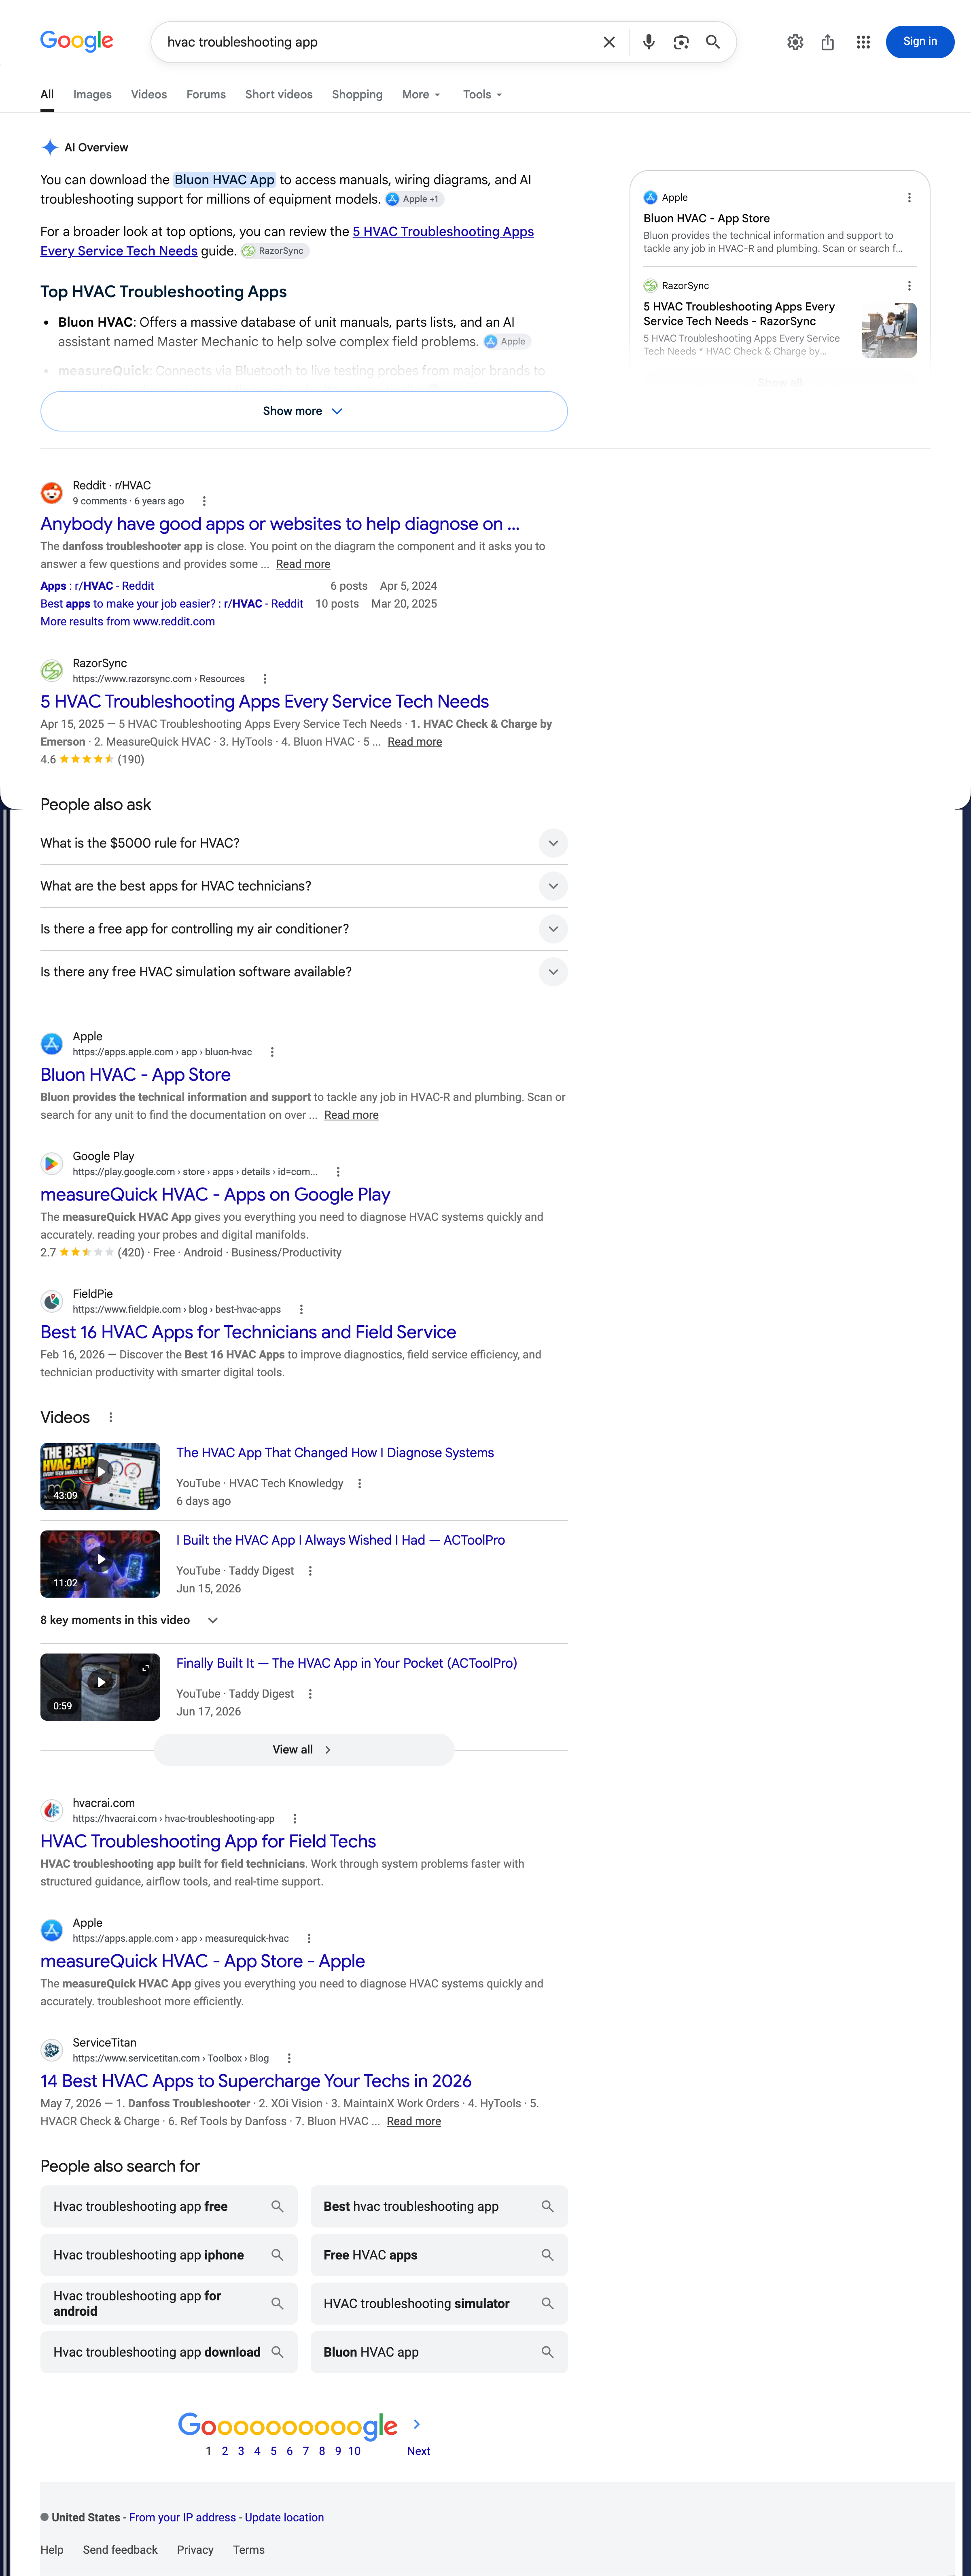
Task: Expand 'What is the $5000 rule for HVAC?'
Action: tap(304, 843)
